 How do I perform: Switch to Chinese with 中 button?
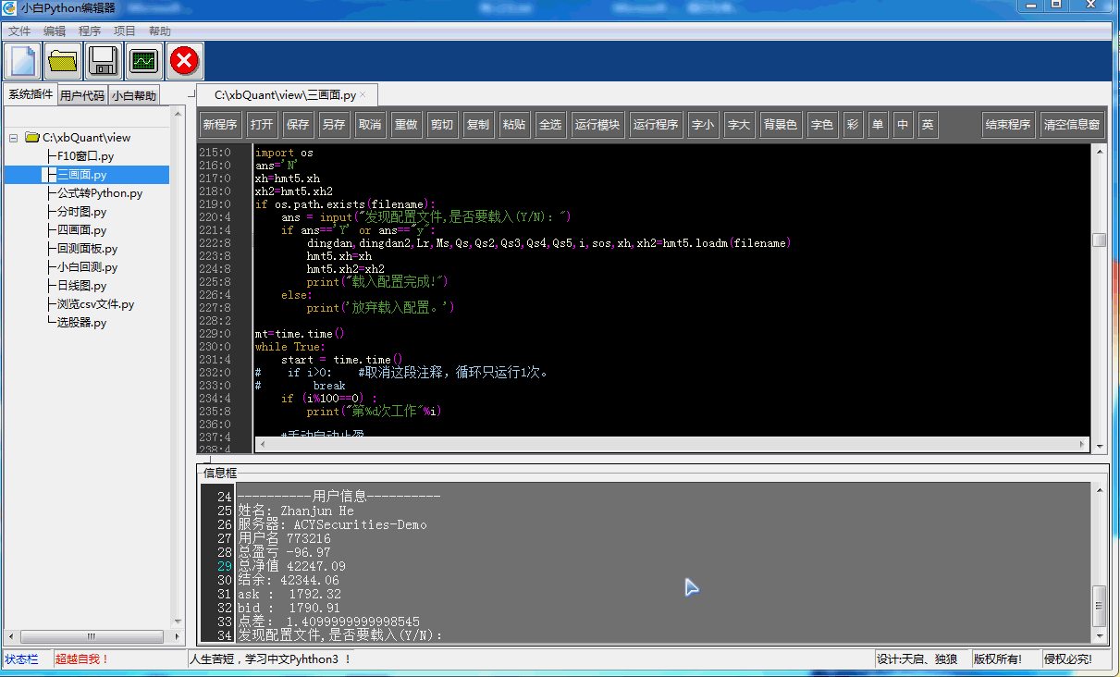[903, 125]
